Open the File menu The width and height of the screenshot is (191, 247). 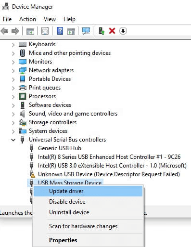pos(7,19)
